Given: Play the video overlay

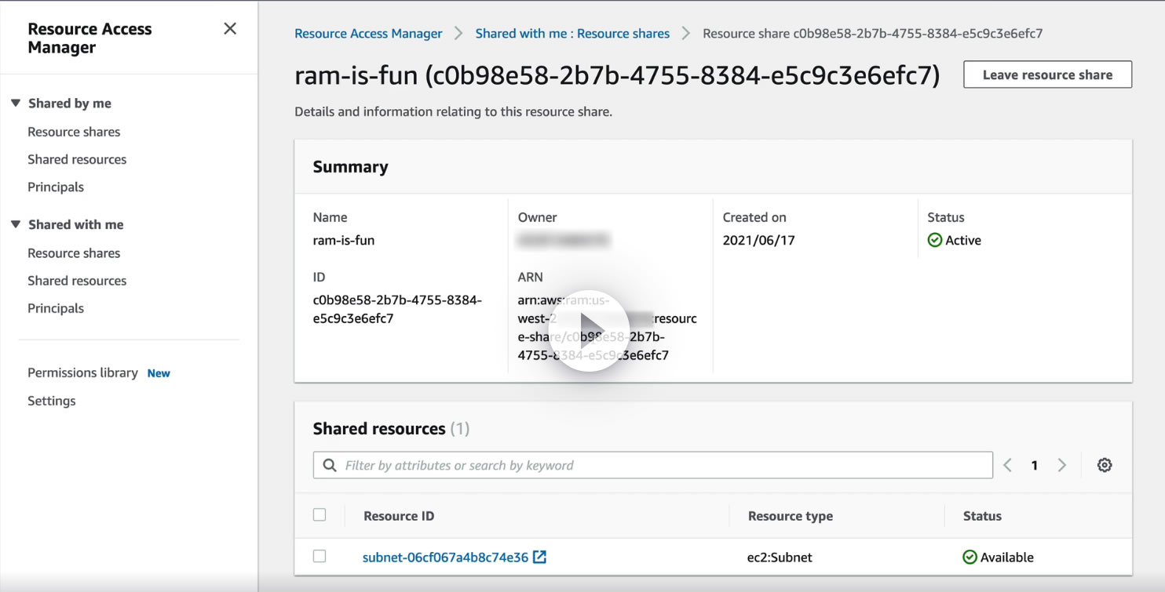Looking at the screenshot, I should click(589, 331).
